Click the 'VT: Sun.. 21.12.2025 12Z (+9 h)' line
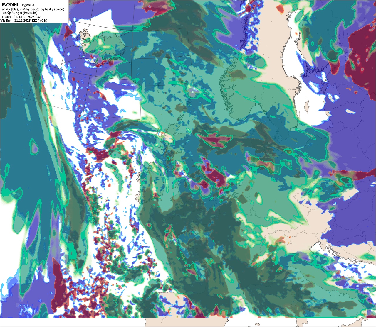The image size is (376, 327). pos(23,21)
